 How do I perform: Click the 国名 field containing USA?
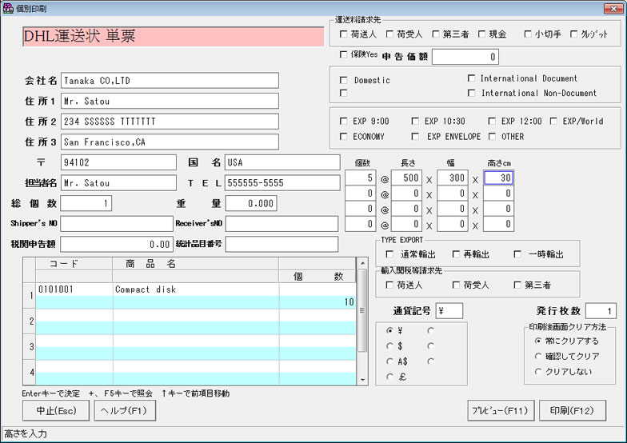[x=282, y=162]
